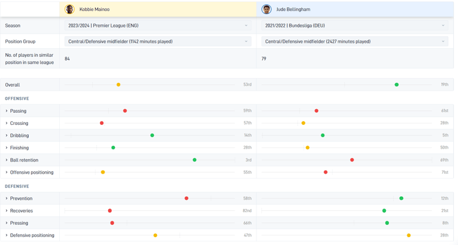Open Mainoo's position group dropdown

tap(158, 41)
